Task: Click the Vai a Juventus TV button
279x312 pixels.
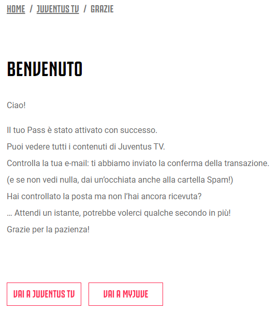Action: (x=44, y=294)
